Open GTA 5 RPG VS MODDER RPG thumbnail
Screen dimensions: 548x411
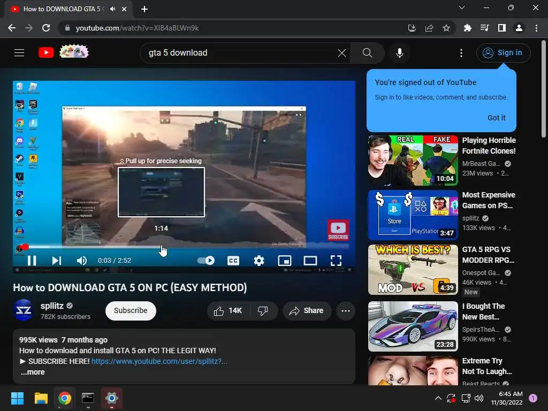(x=413, y=270)
